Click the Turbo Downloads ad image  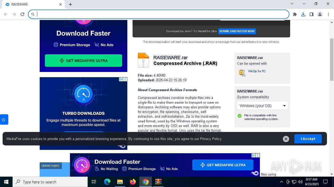tap(83, 113)
